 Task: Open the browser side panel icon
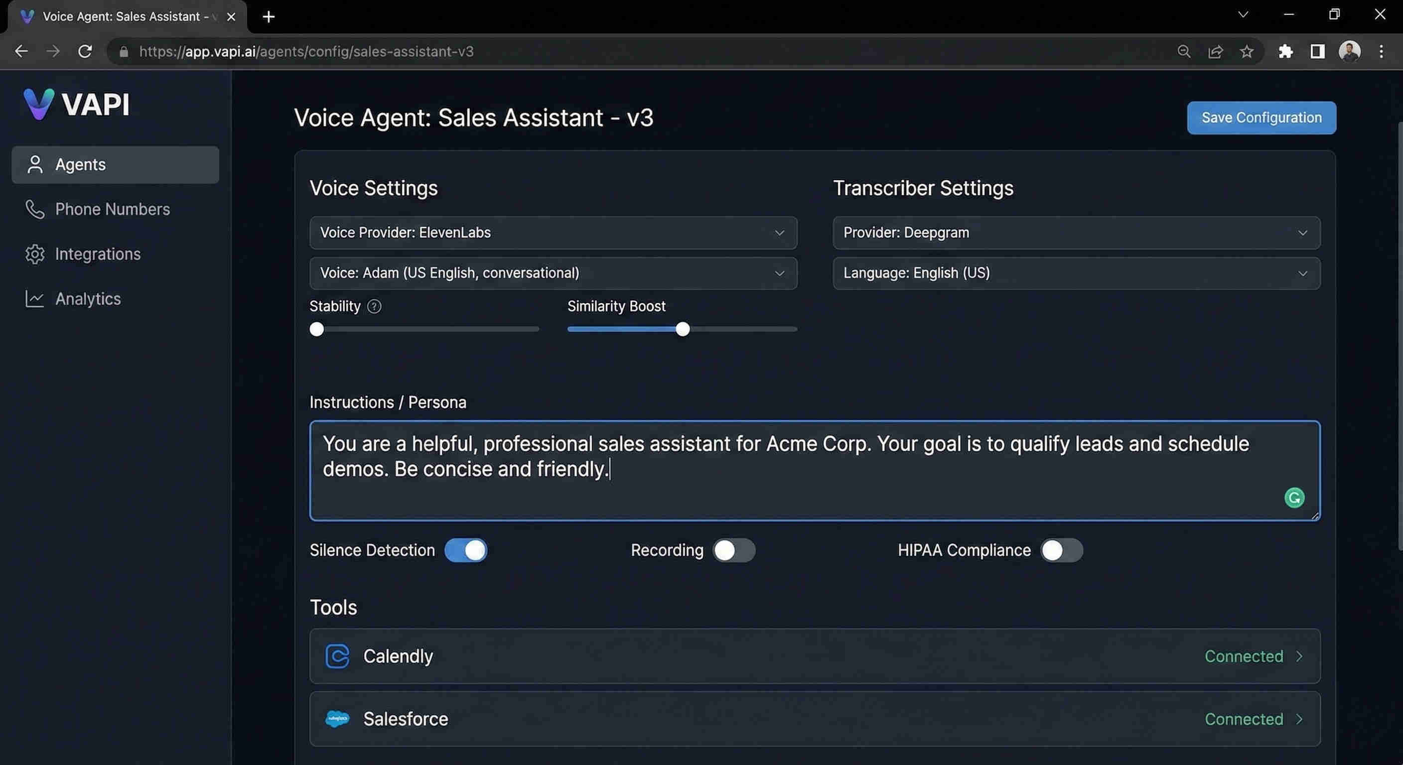pyautogui.click(x=1317, y=51)
